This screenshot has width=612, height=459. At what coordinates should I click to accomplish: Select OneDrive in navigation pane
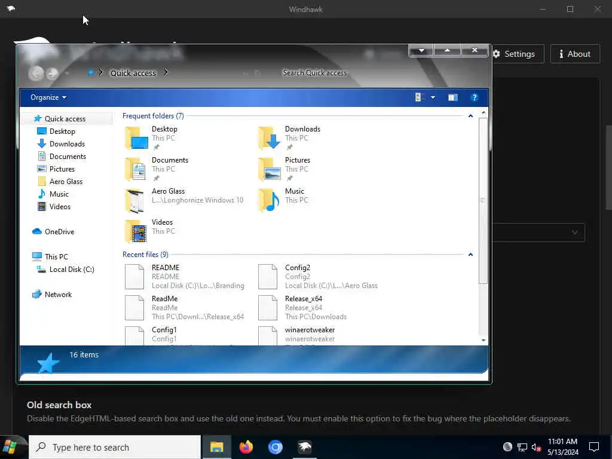(x=59, y=231)
